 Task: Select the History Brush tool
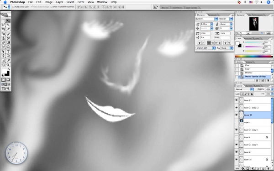coord(8,38)
